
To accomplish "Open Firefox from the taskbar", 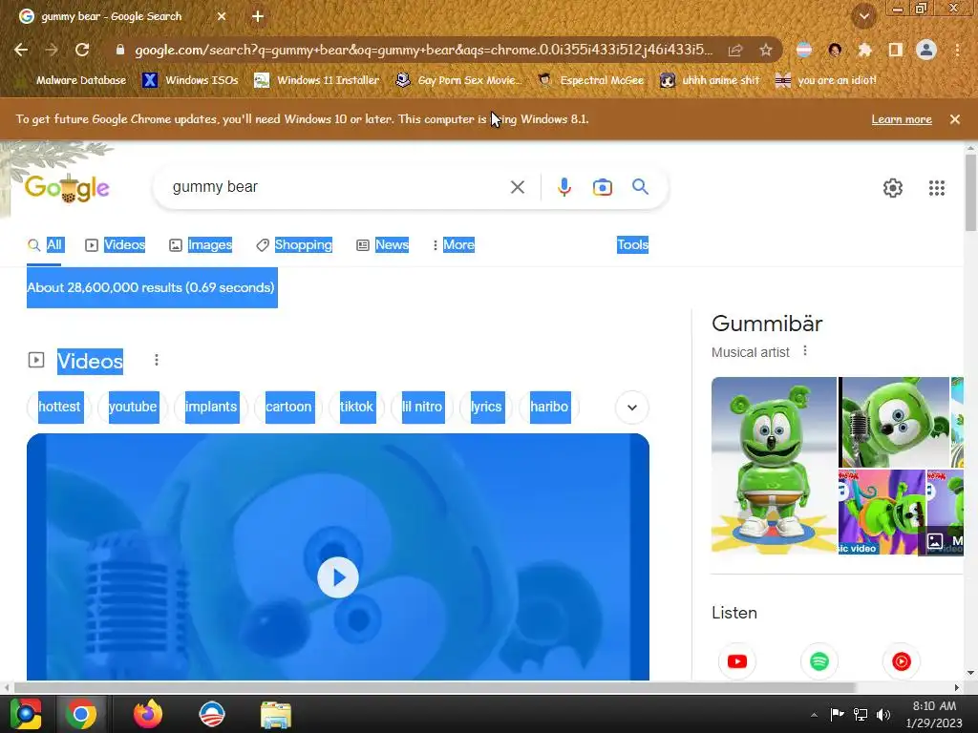I will (148, 714).
